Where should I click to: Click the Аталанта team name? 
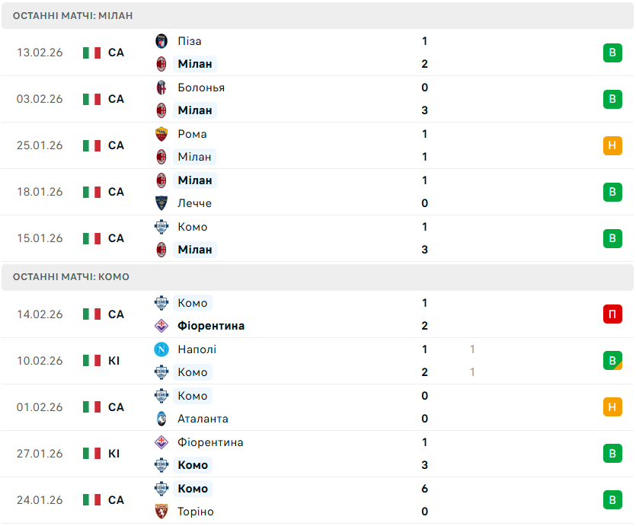203,419
